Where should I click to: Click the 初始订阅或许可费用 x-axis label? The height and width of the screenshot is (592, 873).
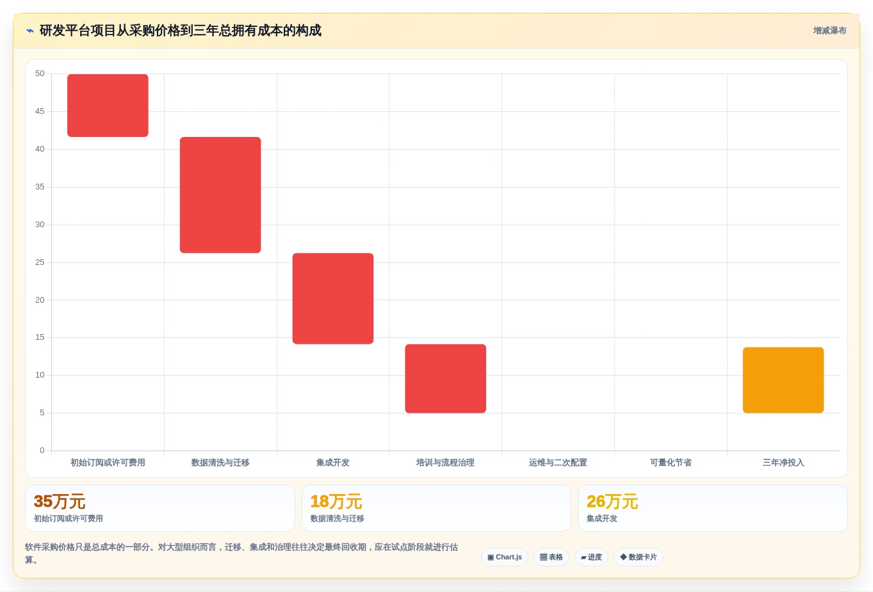pos(108,463)
